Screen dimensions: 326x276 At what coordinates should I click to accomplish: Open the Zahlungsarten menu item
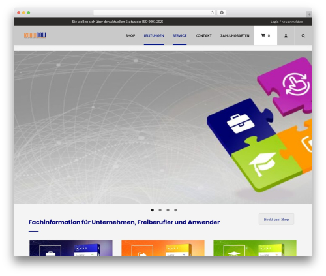[x=235, y=35]
